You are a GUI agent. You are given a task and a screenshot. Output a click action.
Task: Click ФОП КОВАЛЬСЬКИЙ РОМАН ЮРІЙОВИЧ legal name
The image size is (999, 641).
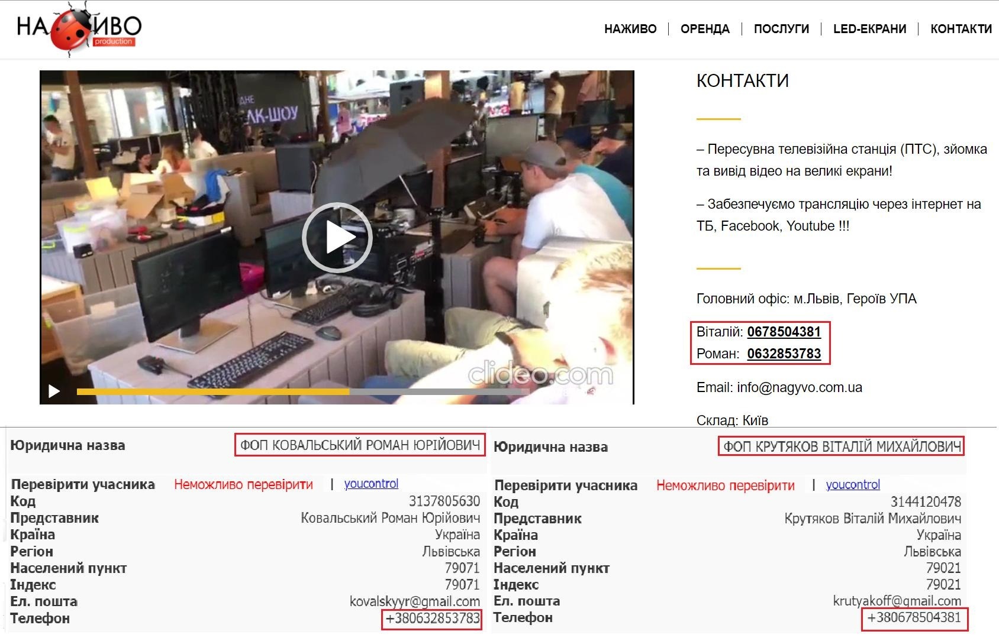360,445
